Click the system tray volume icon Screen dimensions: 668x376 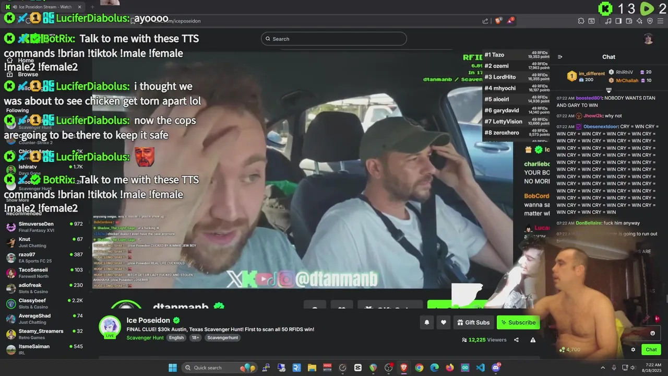click(634, 368)
